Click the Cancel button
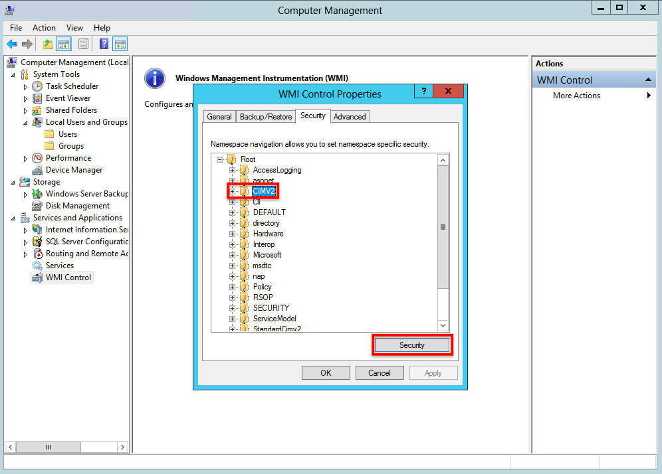This screenshot has height=474, width=662. coord(380,373)
